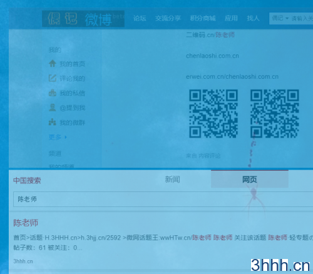The image size is (313, 274).
Task: Open the chenlaoshi.com.cn link
Action: coord(212,56)
